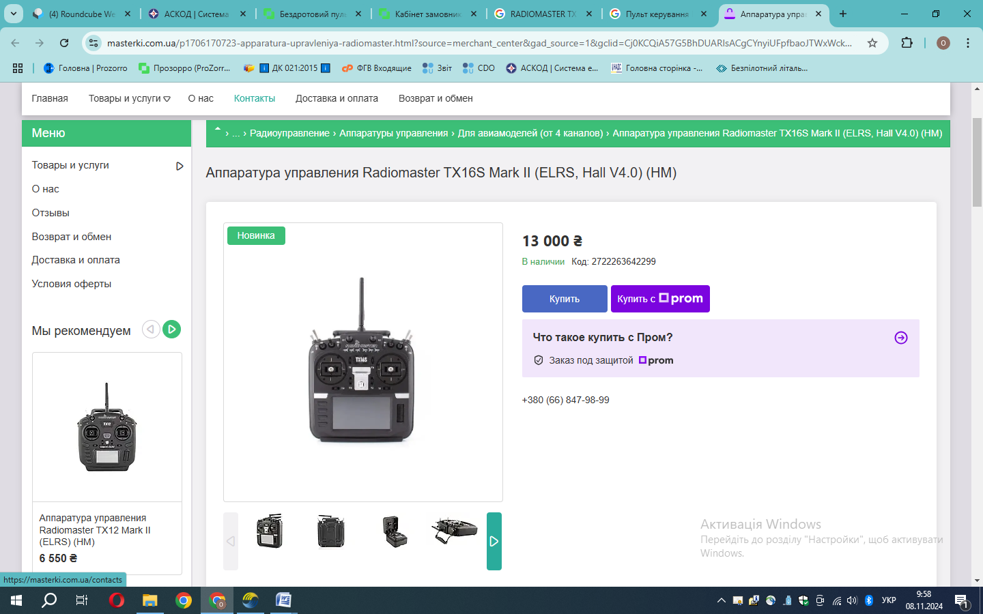The image size is (983, 614).
Task: Open the Прозорро (ProZorr... bookmark
Action: (x=184, y=68)
